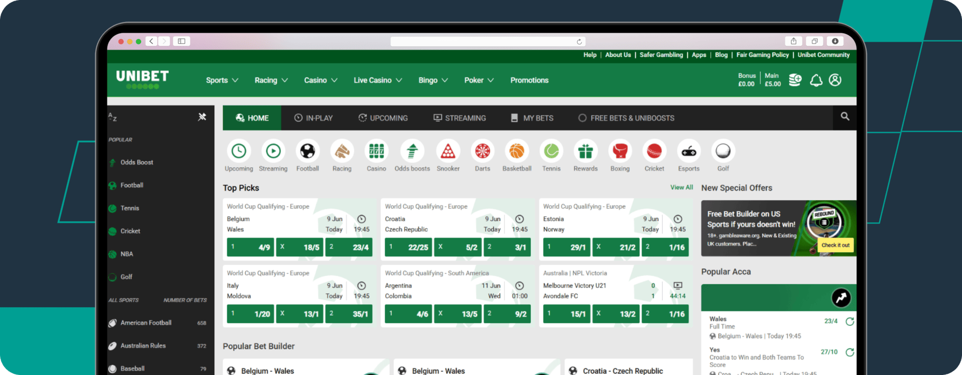Open the search magnifier icon
Image resolution: width=962 pixels, height=375 pixels.
click(845, 116)
